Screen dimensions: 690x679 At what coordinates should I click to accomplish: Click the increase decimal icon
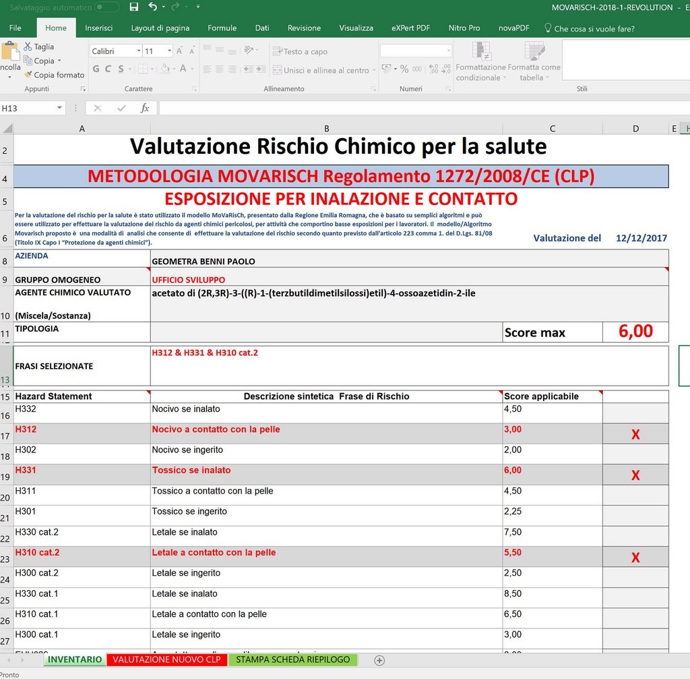click(433, 69)
